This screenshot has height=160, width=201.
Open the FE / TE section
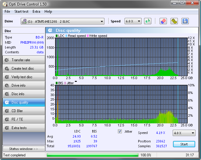tap(24, 119)
